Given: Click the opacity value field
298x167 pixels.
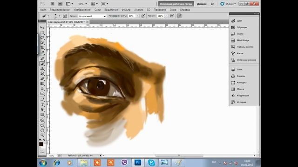Looking at the screenshot, I should click(131, 16).
